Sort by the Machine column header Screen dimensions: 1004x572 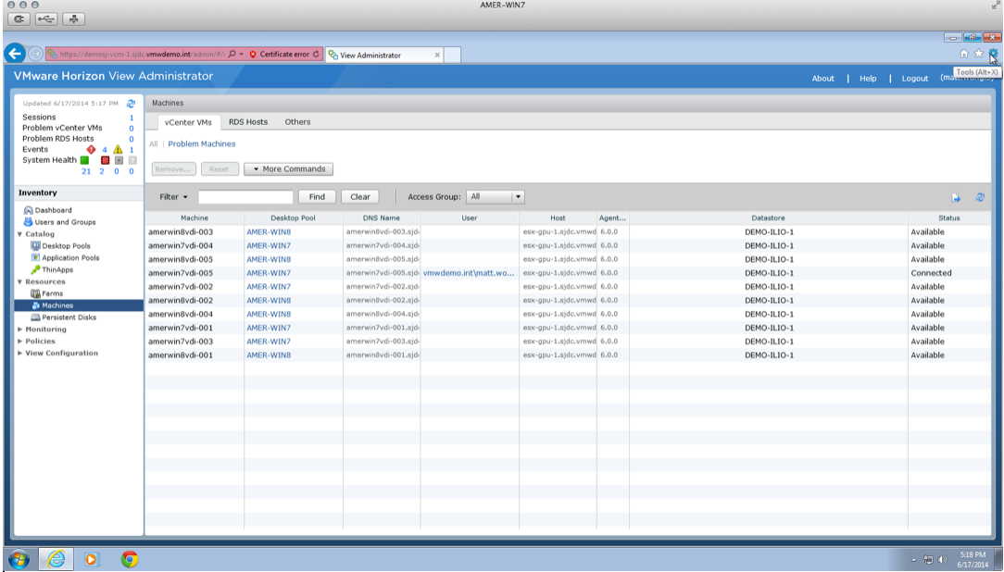click(194, 218)
